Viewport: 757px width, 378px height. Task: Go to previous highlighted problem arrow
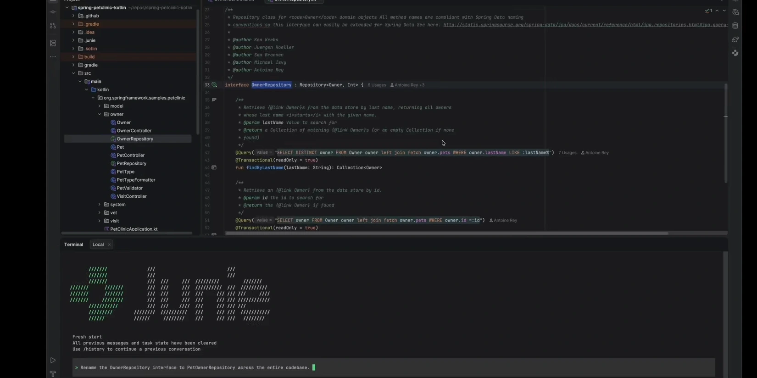pyautogui.click(x=717, y=11)
